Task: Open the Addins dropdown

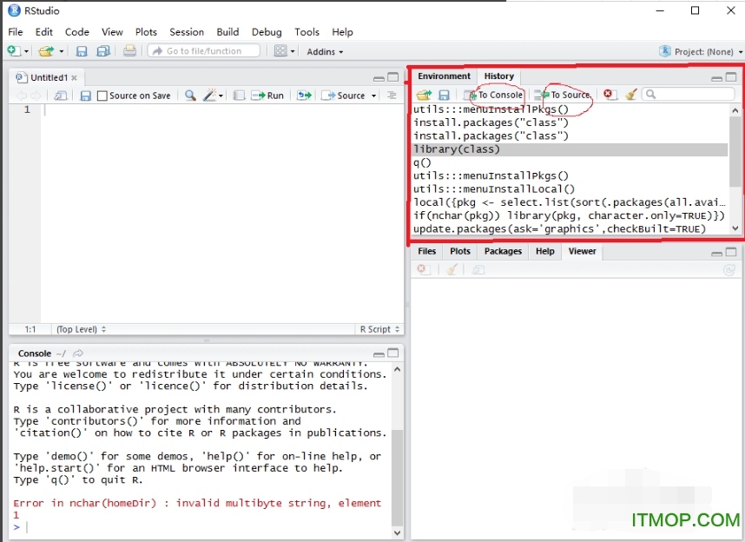Action: point(325,51)
